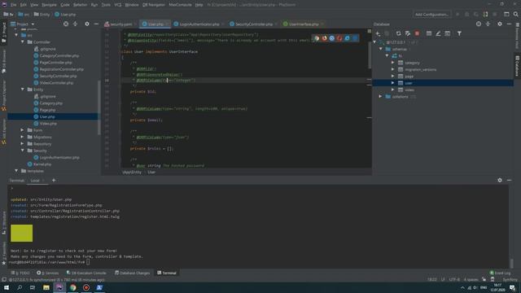Viewport: 521px width, 293px height.
Task: Collapse the Controller folder in the Project tree
Action: 23,42
